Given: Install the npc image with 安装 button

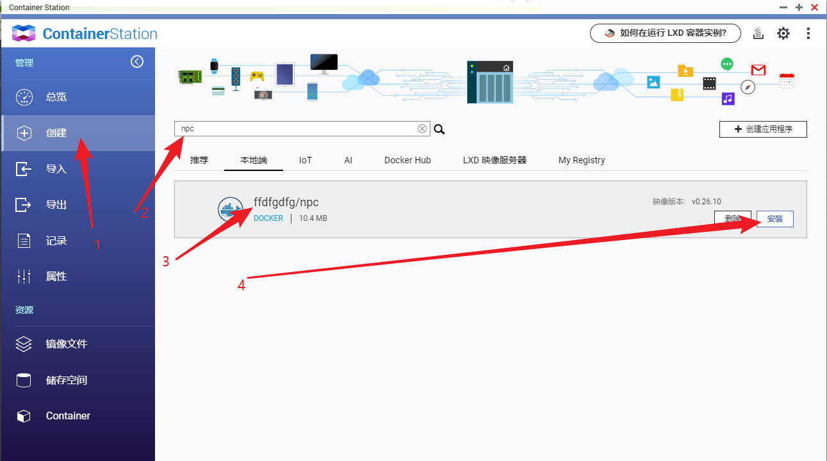Looking at the screenshot, I should pyautogui.click(x=775, y=218).
